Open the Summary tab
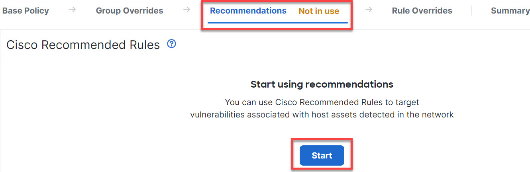530x172 pixels. (x=510, y=11)
